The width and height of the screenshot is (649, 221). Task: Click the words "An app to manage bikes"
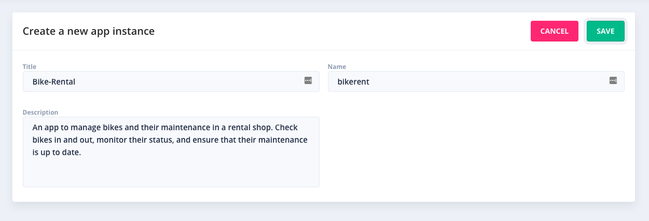(75, 127)
